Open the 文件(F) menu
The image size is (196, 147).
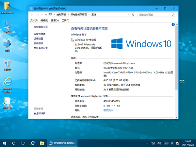[x=34, y=20]
